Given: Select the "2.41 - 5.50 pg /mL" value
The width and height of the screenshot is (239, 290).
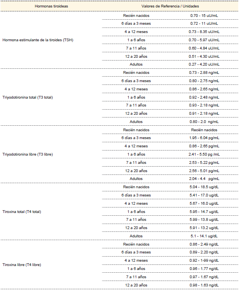Looking at the screenshot, I should coord(204,154).
